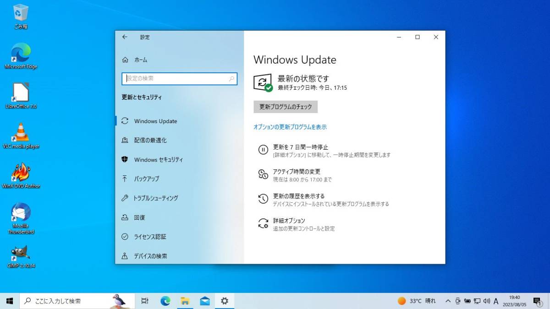
Task: Open Edge from the taskbar
Action: [x=165, y=301]
